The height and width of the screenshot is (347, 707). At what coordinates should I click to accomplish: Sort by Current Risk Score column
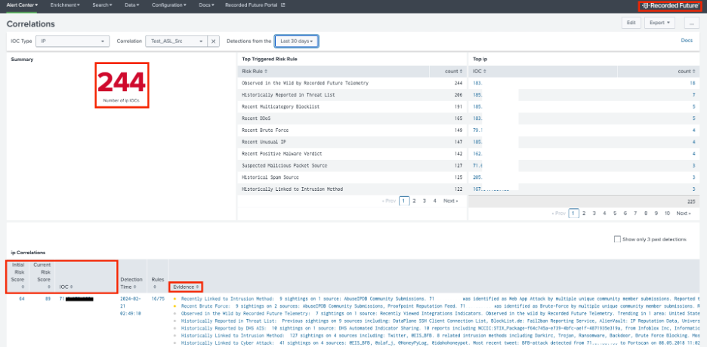[42, 275]
